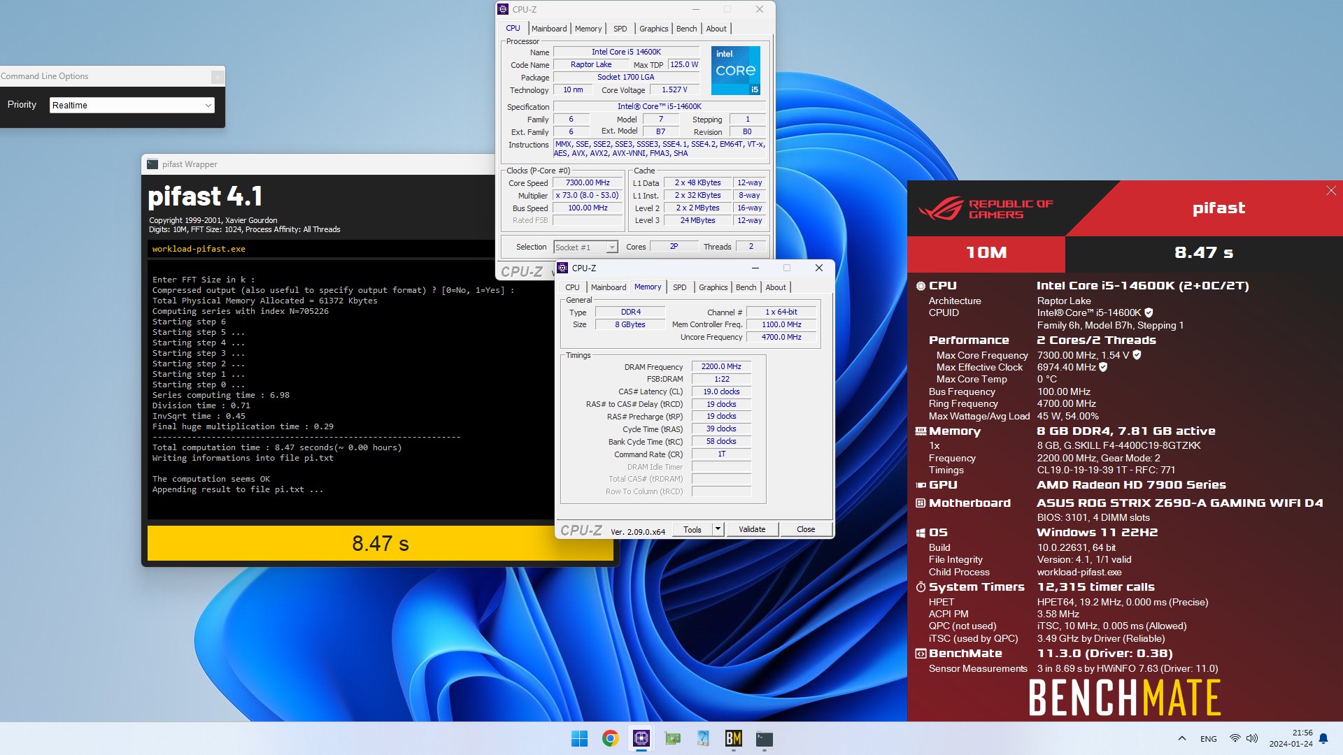Click the GPU card icon in BenchMate
Viewport: 1343px width, 755px height.
click(x=921, y=485)
